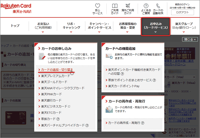
Task: Click the トップ breadcrumb link
Action: (x=5, y=46)
